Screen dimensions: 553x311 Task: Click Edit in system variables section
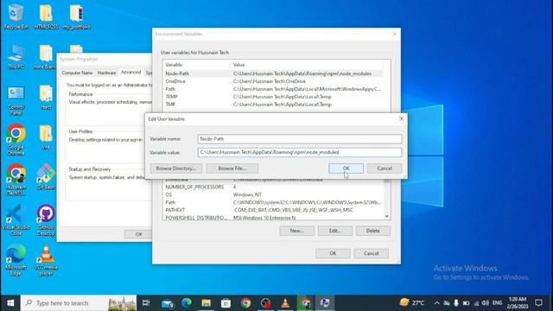coord(335,231)
